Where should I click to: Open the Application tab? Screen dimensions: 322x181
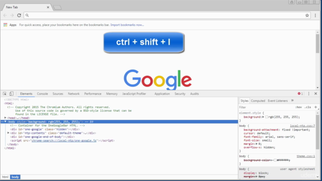[162, 94]
